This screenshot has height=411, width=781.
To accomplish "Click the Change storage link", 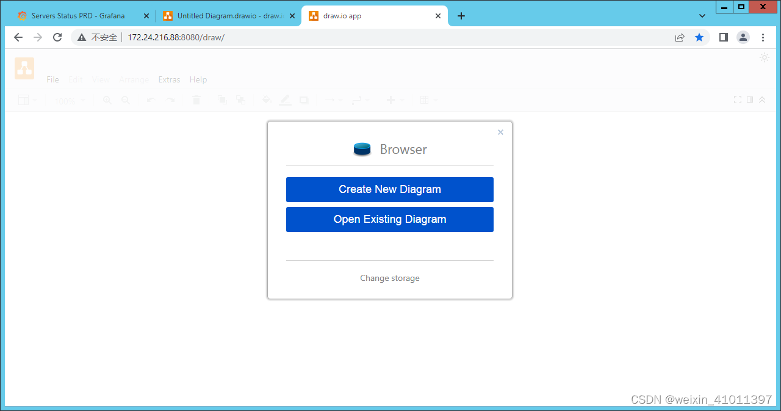I will pos(390,278).
